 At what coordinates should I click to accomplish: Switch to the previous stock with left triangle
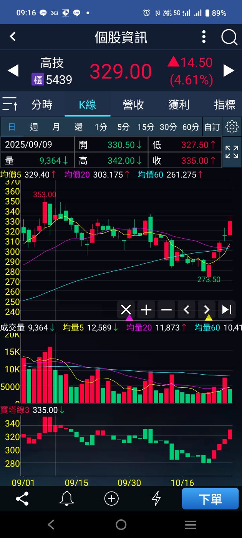coord(13,71)
